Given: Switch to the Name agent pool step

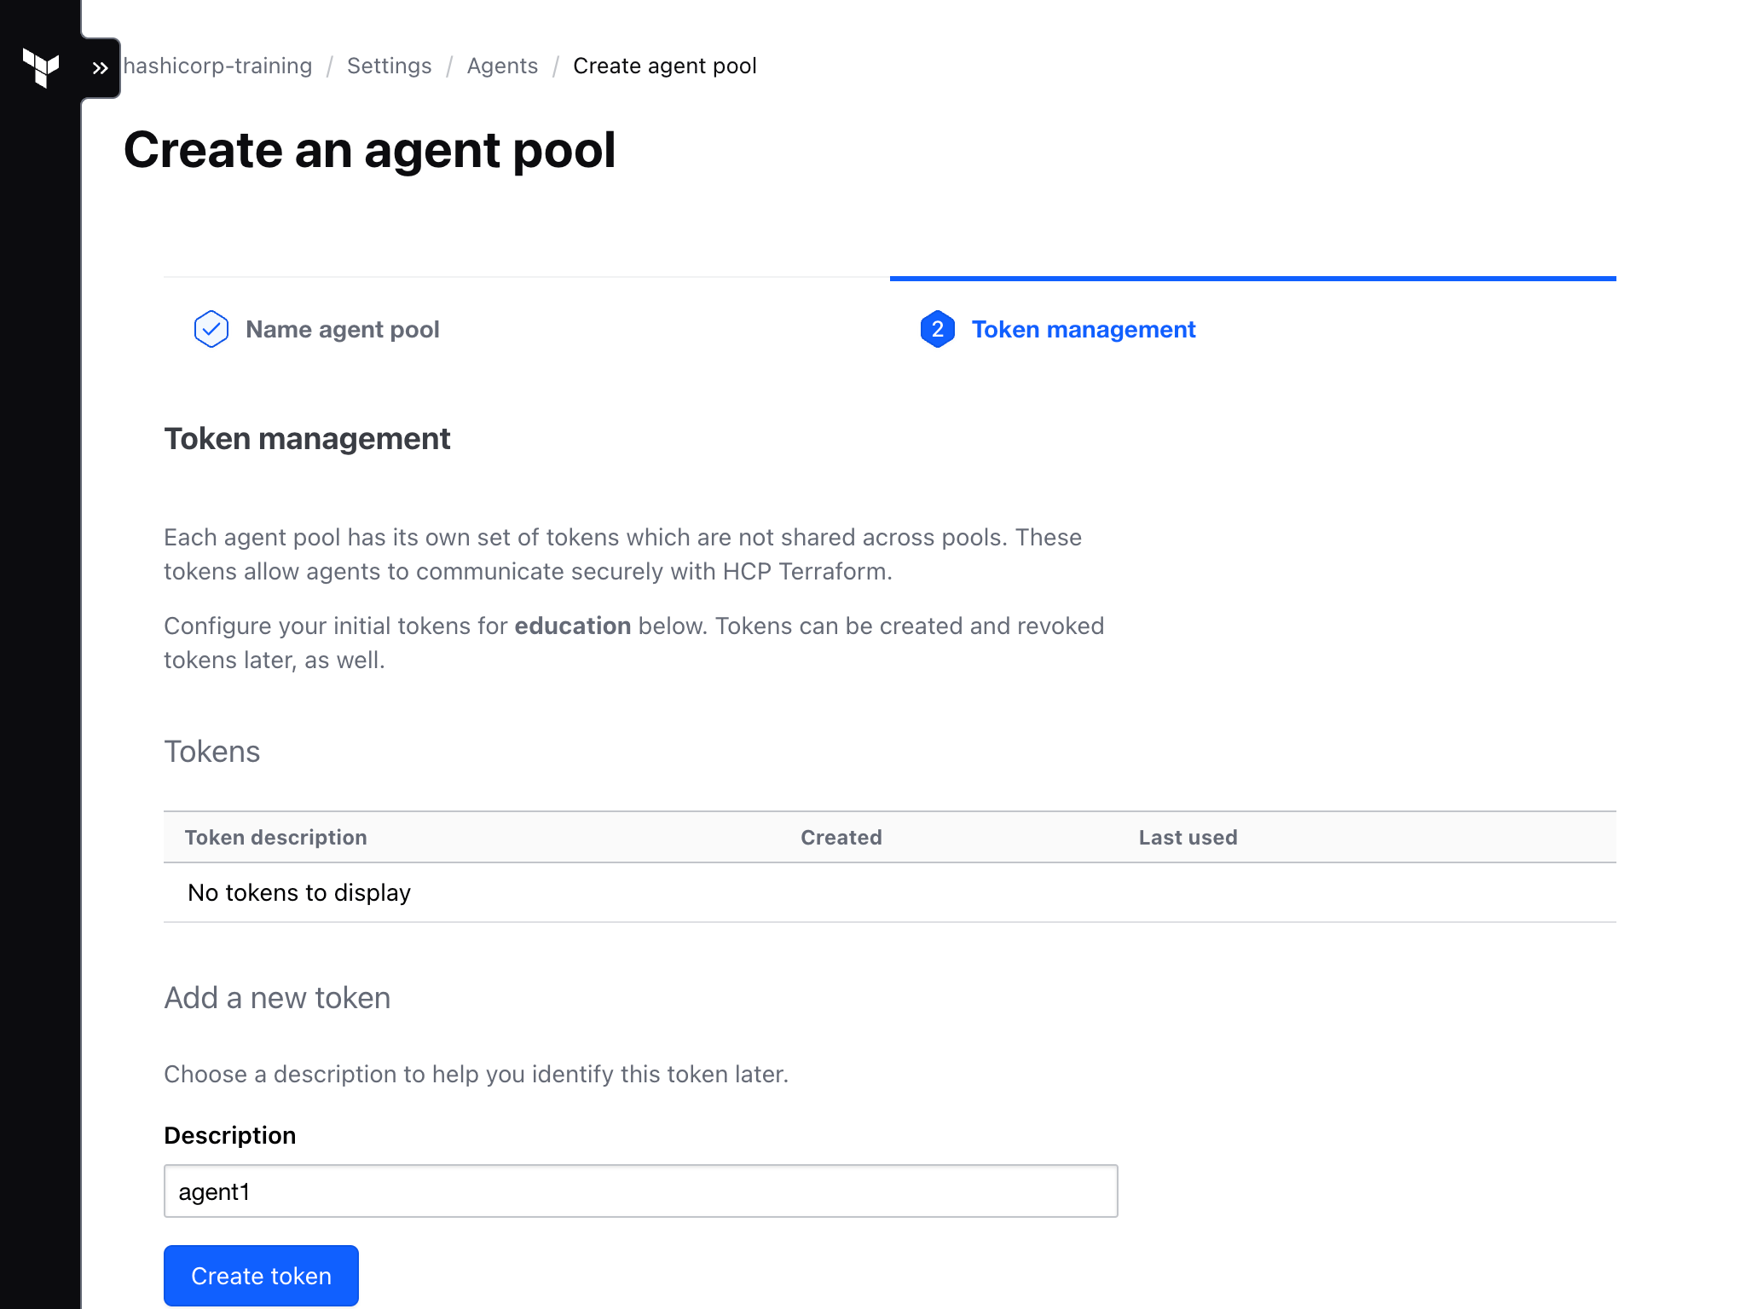Looking at the screenshot, I should click(x=343, y=329).
